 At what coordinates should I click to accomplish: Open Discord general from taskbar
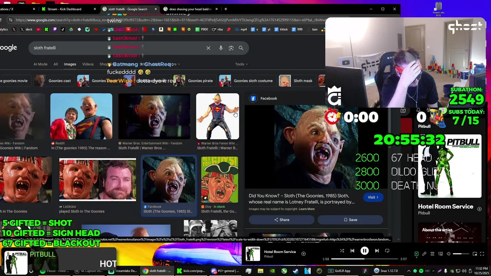pyautogui.click(x=226, y=271)
